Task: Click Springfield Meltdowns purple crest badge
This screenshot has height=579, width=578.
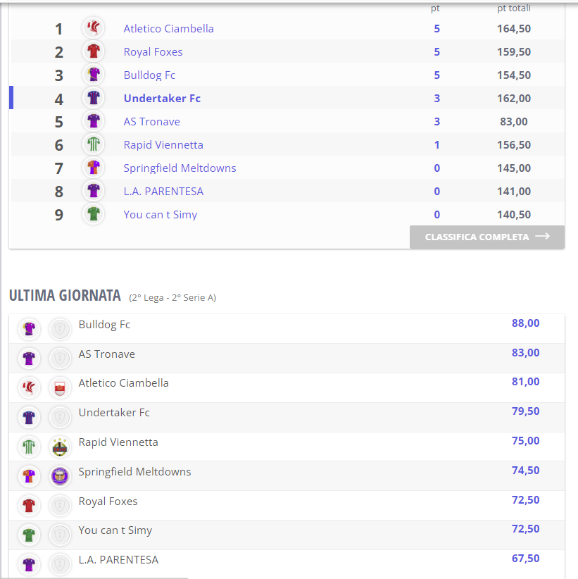Action: pyautogui.click(x=60, y=476)
